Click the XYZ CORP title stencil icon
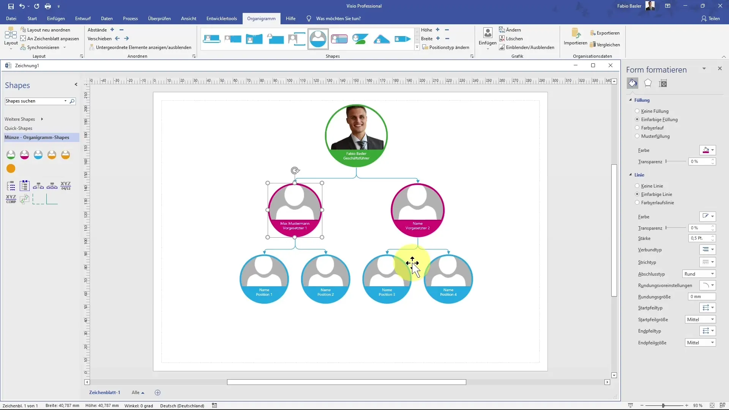729x410 pixels. pyautogui.click(x=11, y=199)
